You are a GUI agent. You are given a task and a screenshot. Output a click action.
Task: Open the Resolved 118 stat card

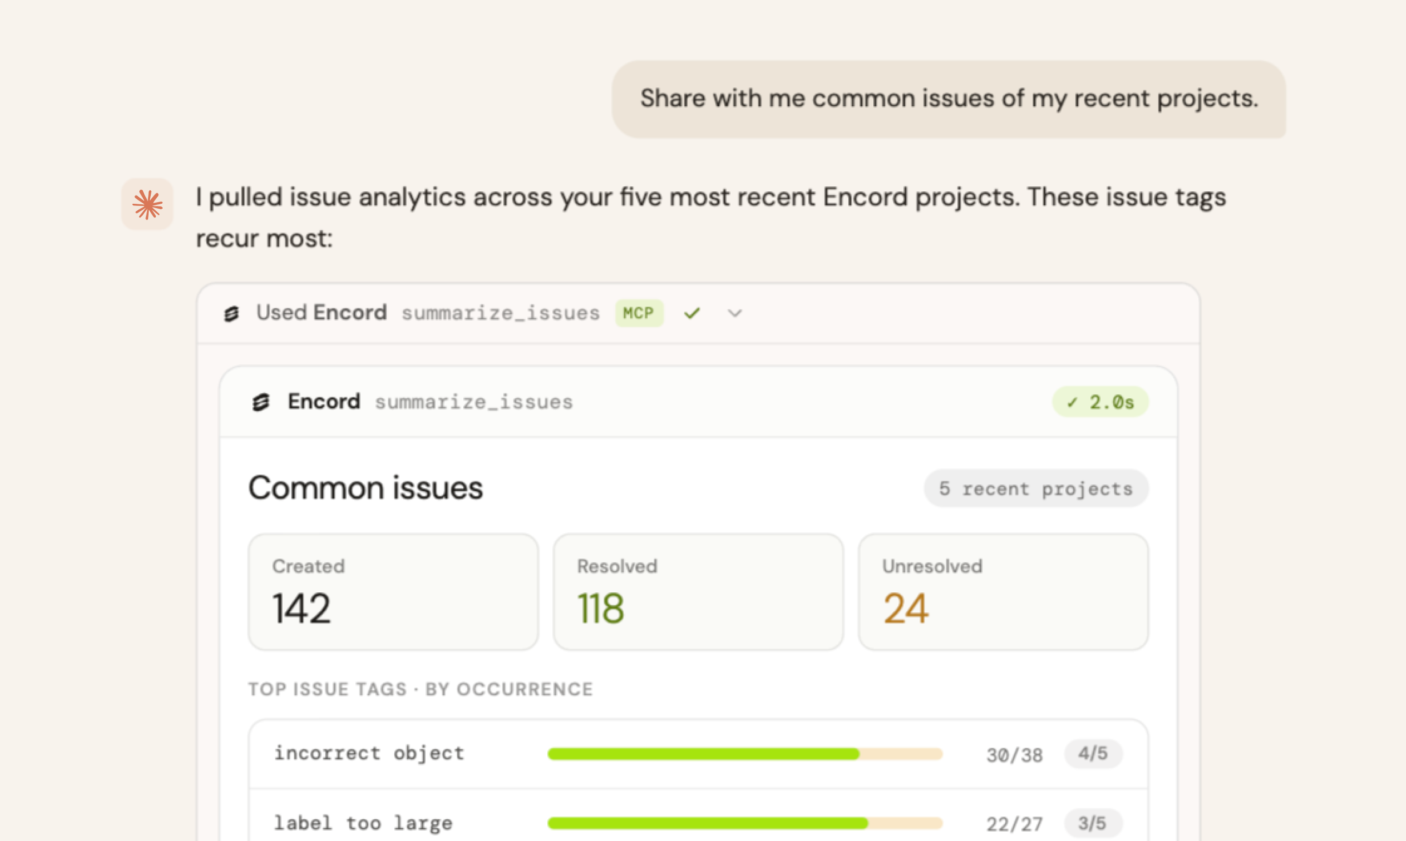[698, 592]
